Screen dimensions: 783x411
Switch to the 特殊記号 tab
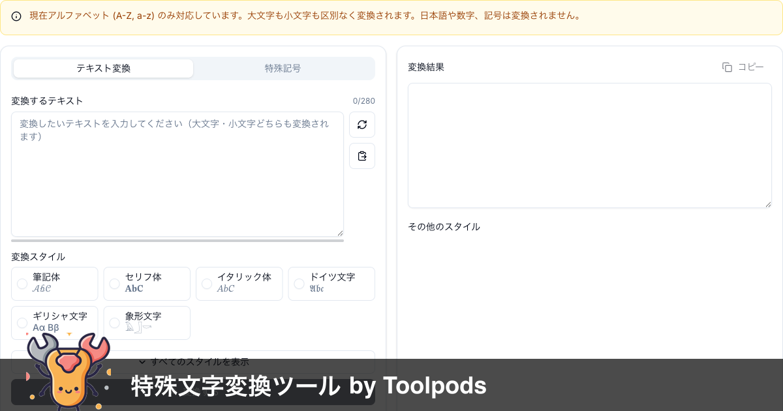(x=283, y=68)
